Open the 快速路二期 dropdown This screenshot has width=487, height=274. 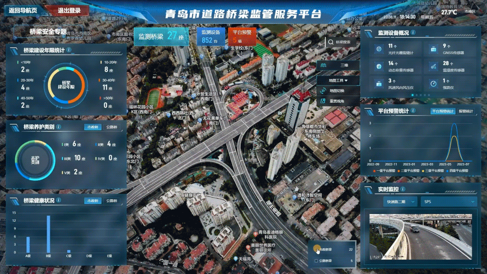click(x=400, y=202)
